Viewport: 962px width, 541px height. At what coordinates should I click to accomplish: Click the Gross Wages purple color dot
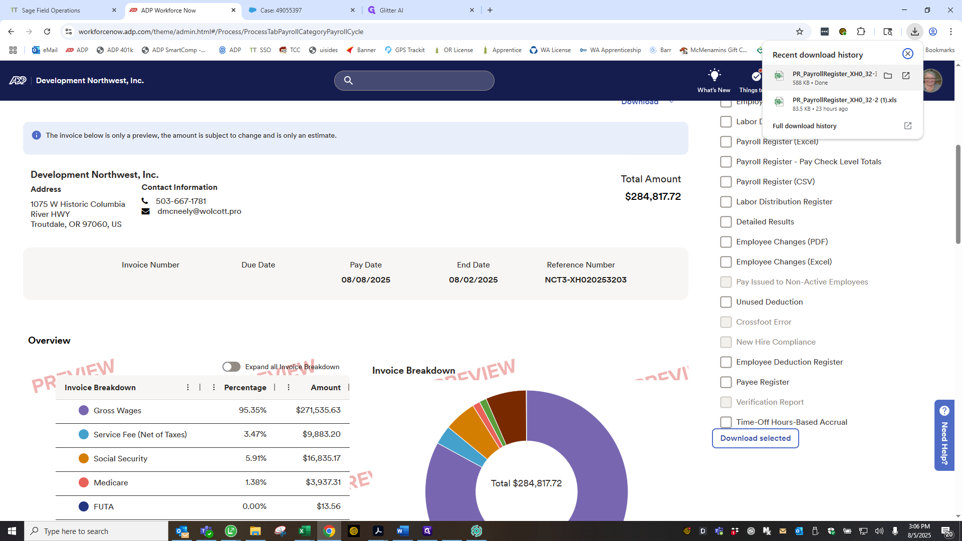[x=84, y=410]
